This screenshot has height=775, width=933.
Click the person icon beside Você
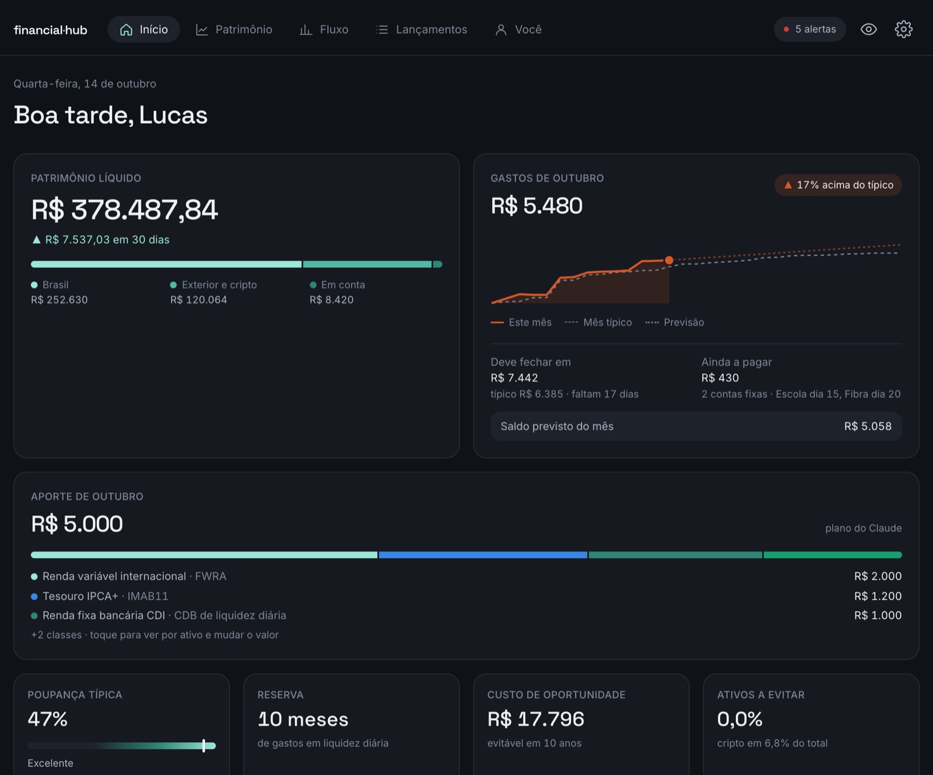(x=501, y=30)
